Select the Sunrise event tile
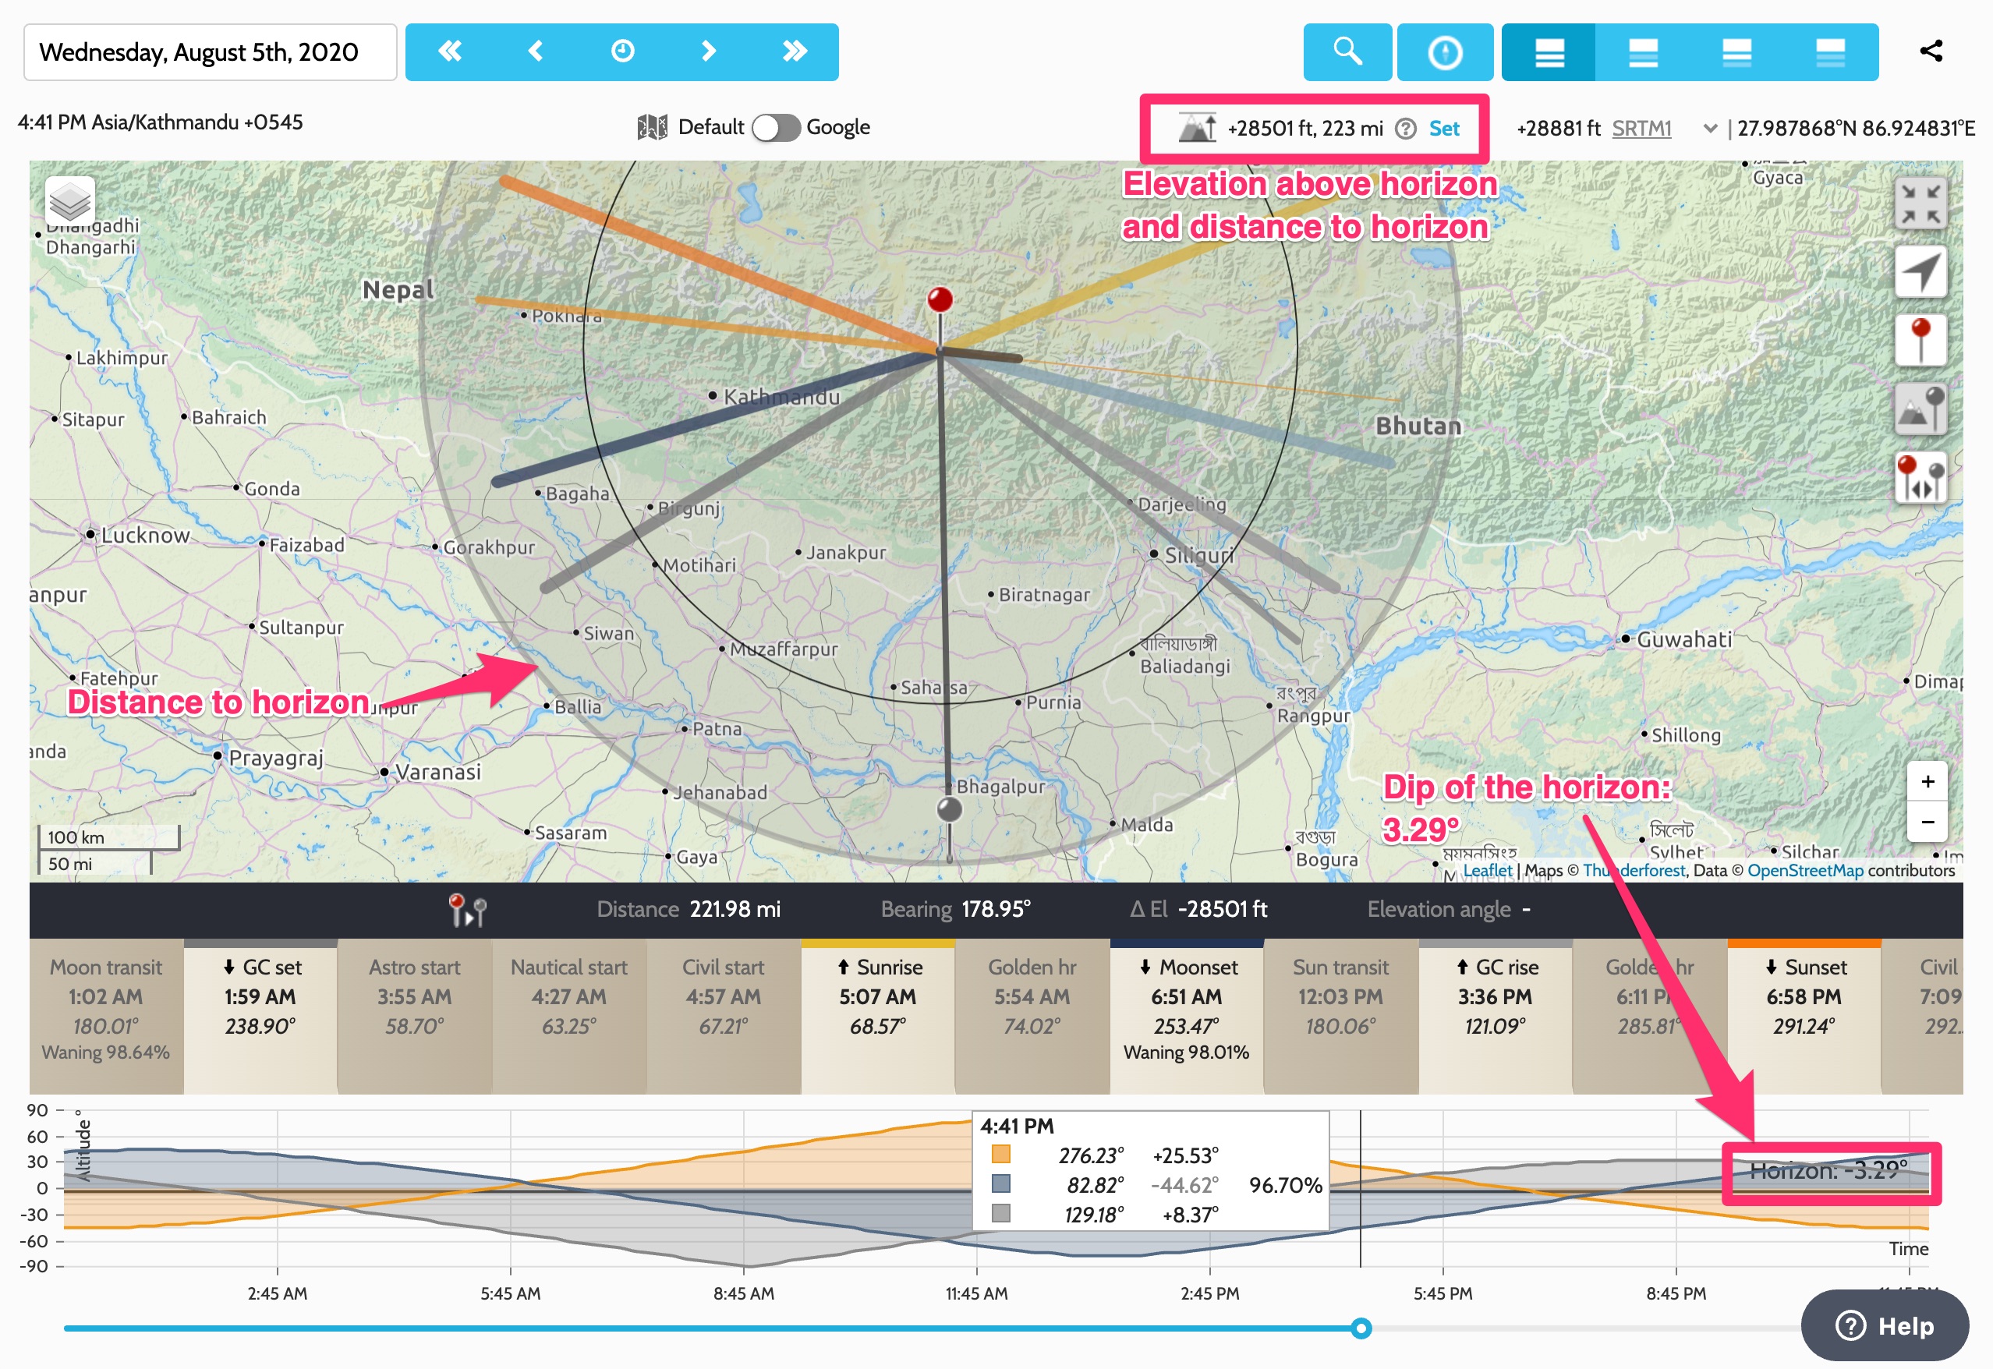1993x1369 pixels. click(x=878, y=1017)
